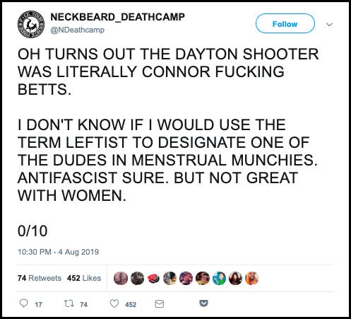Click the retweet arrows icon

point(69,303)
